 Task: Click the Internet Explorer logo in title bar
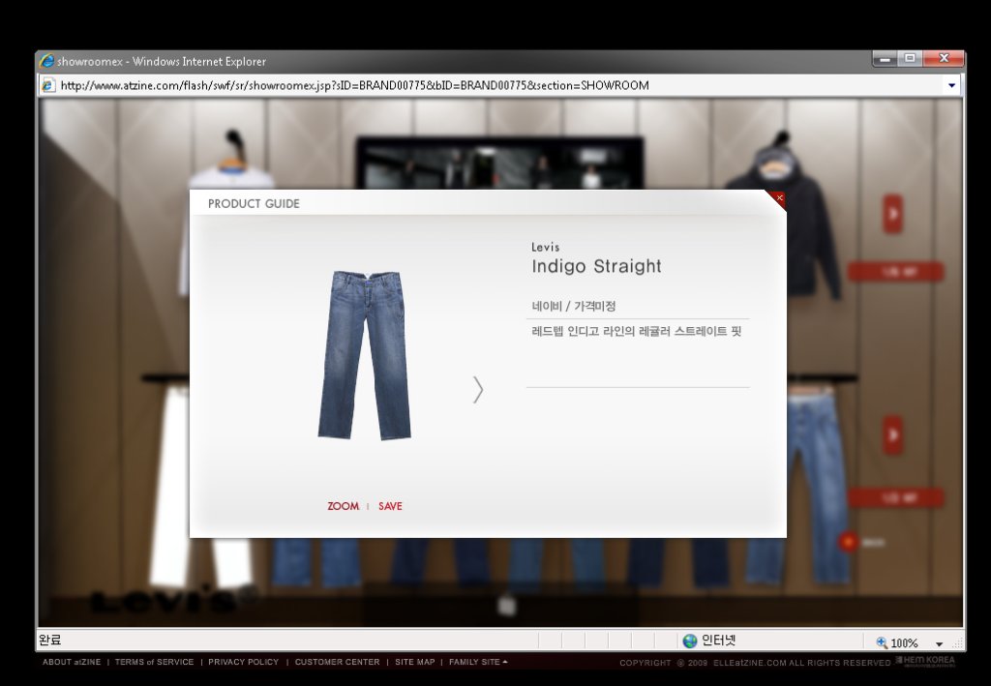click(46, 61)
